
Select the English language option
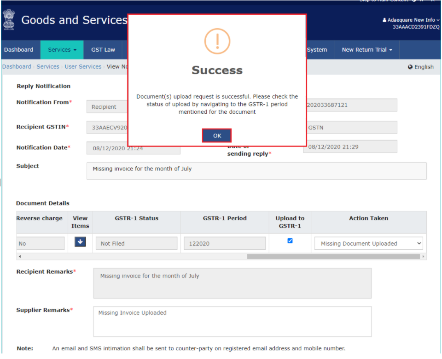pyautogui.click(x=420, y=67)
